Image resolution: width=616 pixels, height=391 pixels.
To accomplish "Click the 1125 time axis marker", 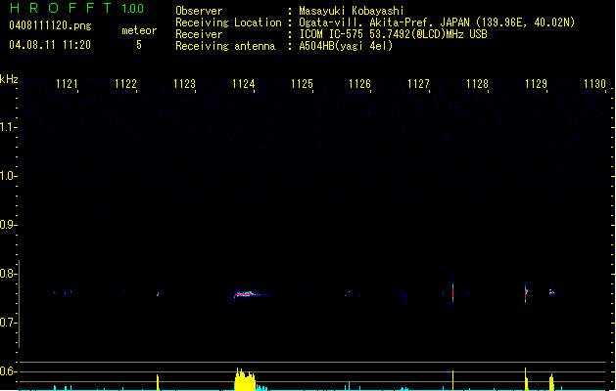I will 302,84.
